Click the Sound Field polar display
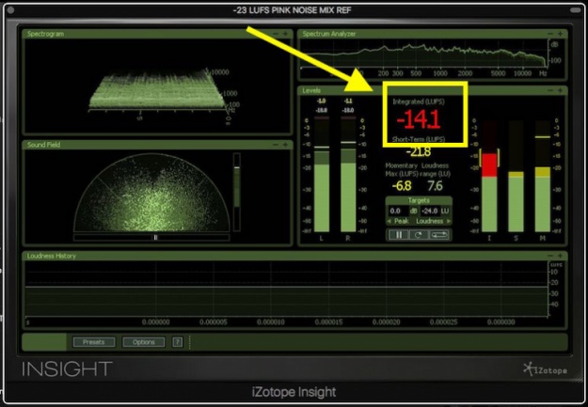588x407 pixels. 151,193
